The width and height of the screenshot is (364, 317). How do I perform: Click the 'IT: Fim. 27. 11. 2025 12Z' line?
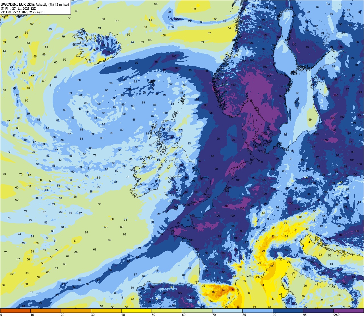click(18, 9)
